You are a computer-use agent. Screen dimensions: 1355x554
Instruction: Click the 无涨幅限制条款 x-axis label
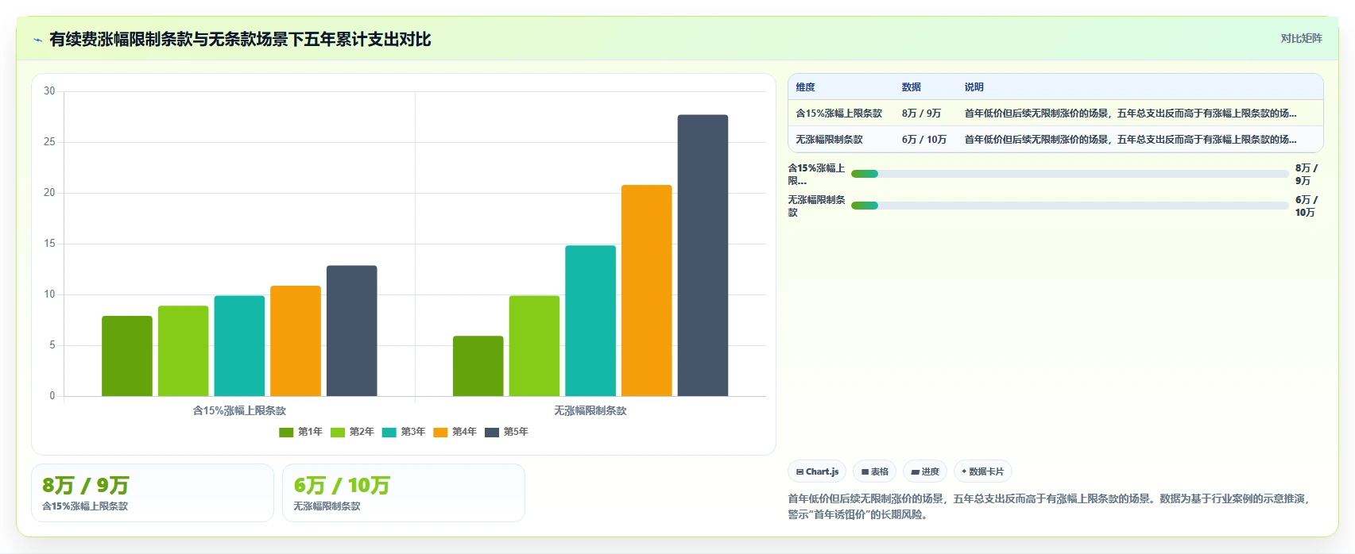coord(590,410)
